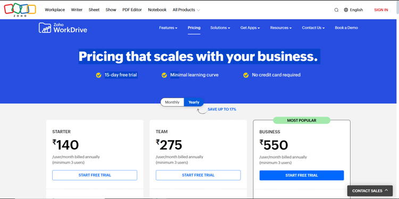Click the ₹140 Starter price

click(x=65, y=145)
